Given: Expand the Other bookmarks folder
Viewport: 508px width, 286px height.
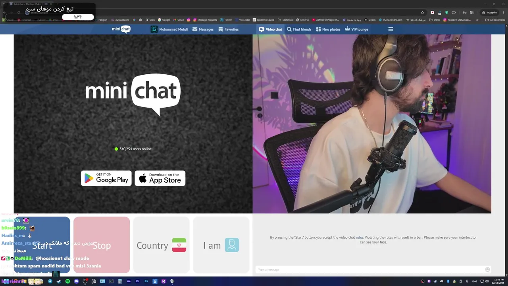Looking at the screenshot, I should pos(435,19).
